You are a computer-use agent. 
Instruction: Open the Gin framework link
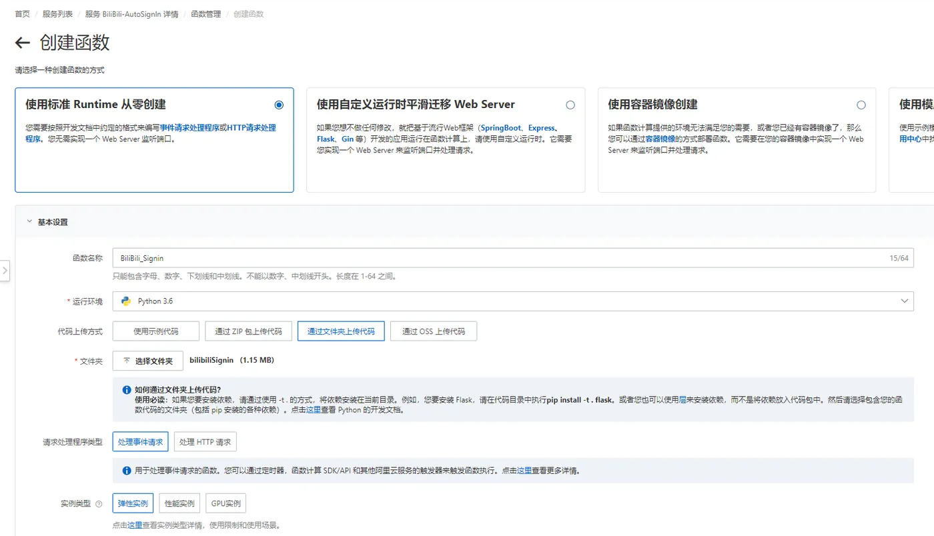click(348, 139)
